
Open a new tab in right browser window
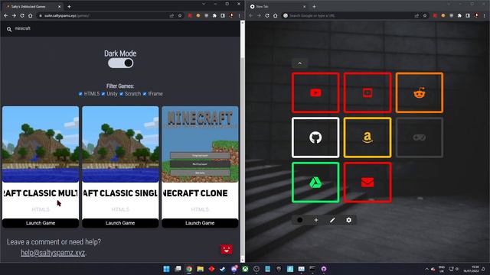314,6
